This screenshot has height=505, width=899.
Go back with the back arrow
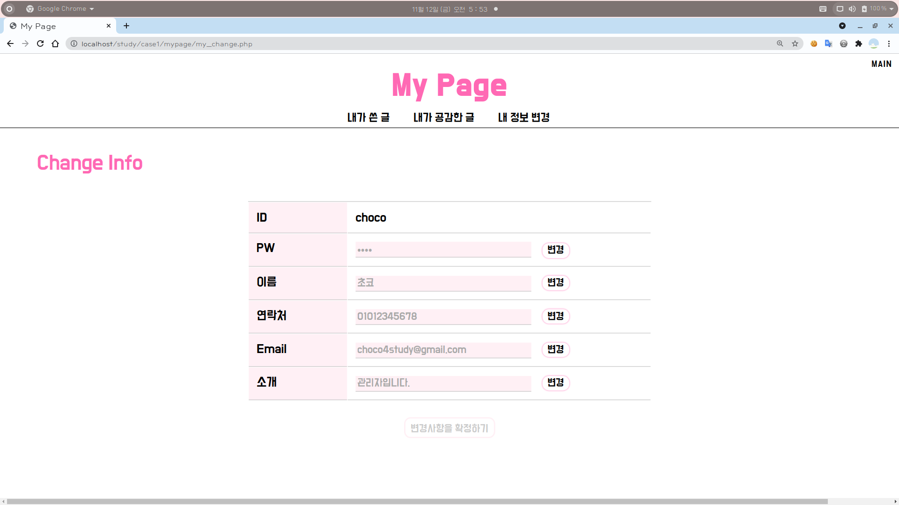pyautogui.click(x=10, y=43)
